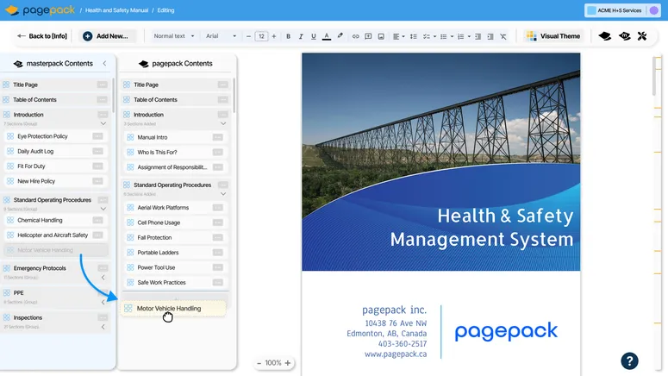Click the Add New... button
668x376 pixels.
108,36
